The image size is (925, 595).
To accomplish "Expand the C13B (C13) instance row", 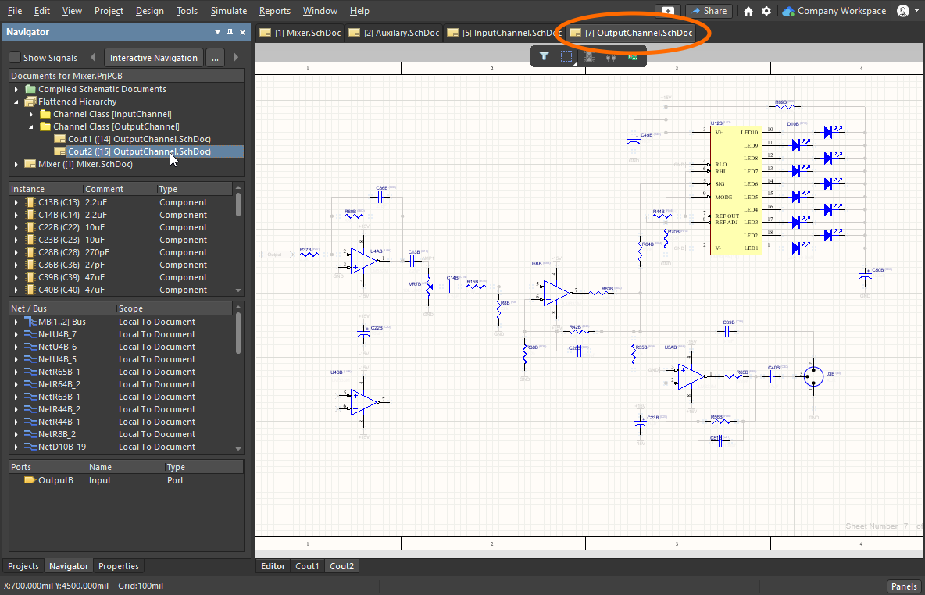I will coord(16,202).
